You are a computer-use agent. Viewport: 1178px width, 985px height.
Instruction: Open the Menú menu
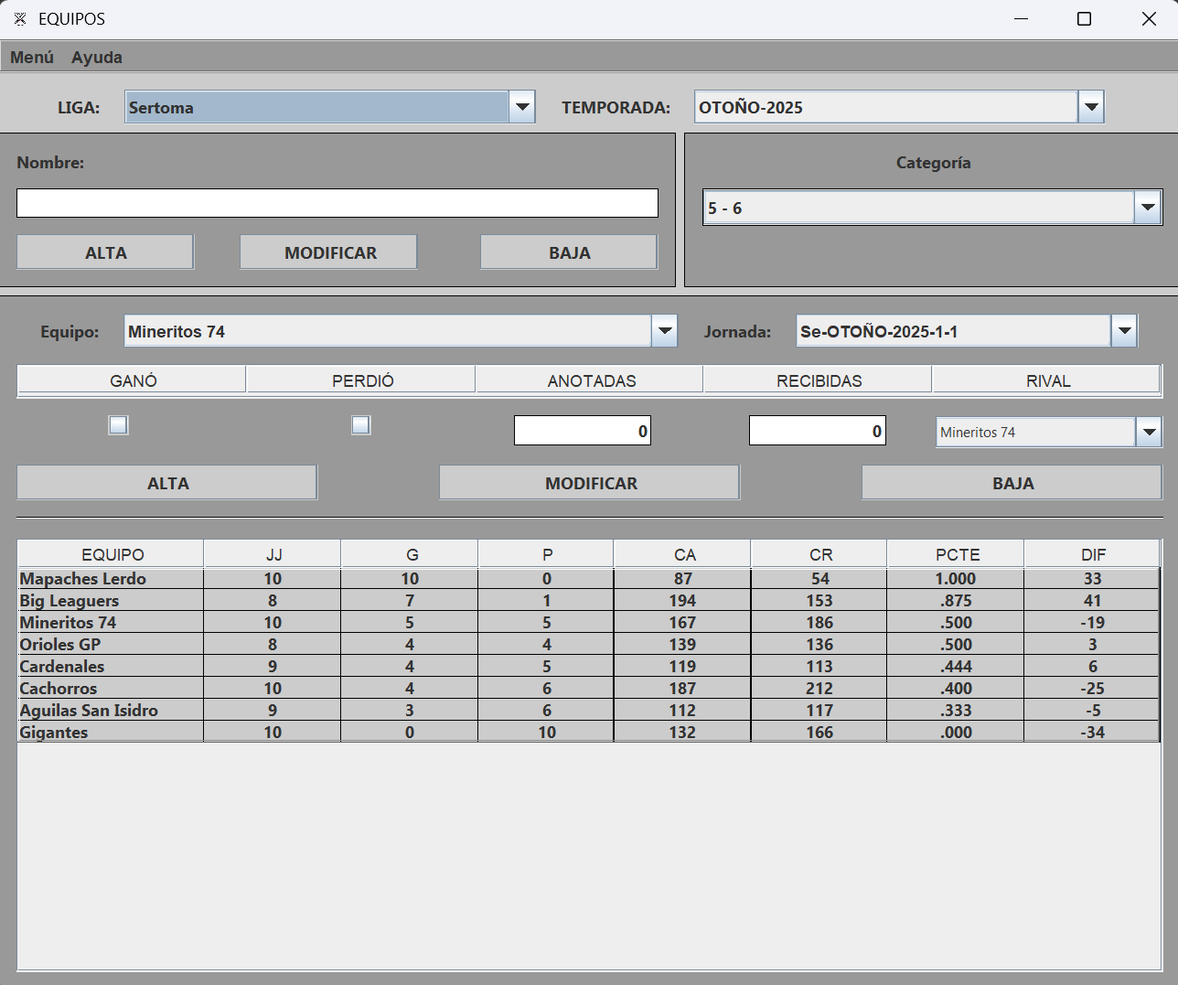(32, 58)
